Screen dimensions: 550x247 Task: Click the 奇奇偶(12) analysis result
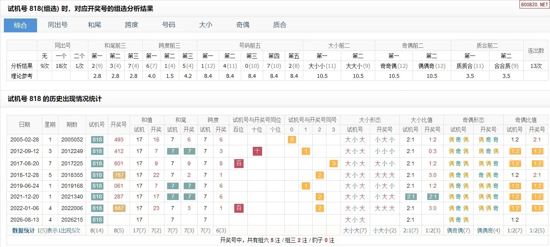pos(394,66)
